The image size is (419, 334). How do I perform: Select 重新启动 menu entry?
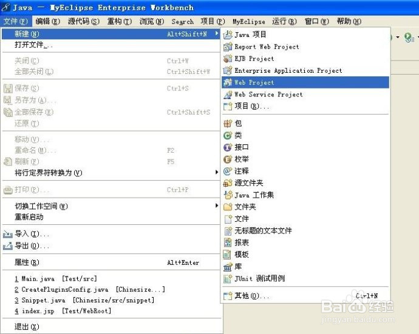pyautogui.click(x=111, y=217)
